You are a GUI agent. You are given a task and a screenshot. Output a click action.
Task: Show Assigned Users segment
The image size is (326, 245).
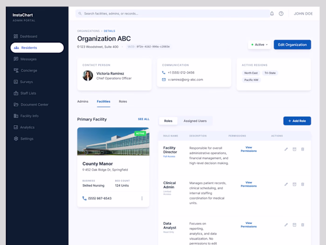click(195, 121)
